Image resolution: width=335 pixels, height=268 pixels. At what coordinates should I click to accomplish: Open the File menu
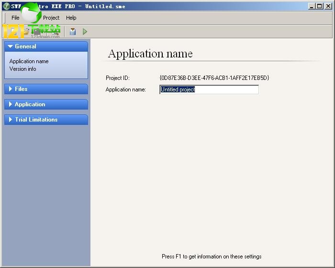click(x=15, y=18)
